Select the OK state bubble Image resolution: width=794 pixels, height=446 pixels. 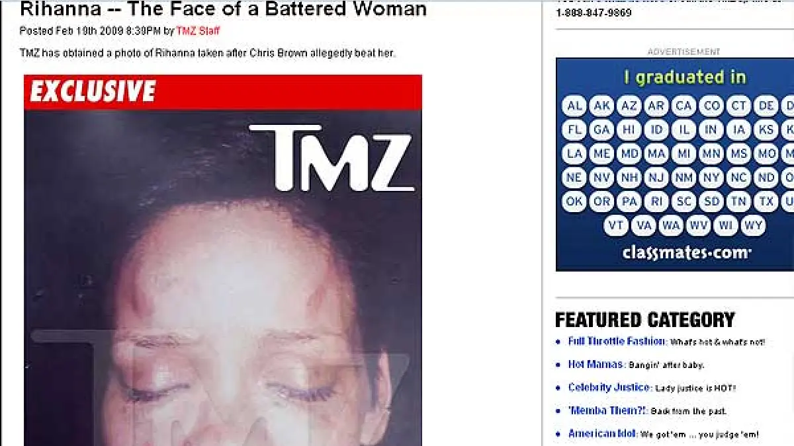(574, 202)
